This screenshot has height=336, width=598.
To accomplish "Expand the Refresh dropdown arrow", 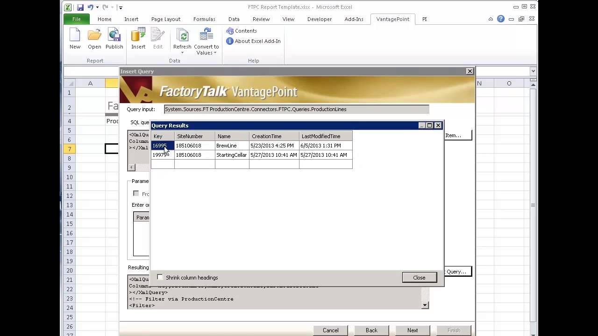I will pos(182,52).
